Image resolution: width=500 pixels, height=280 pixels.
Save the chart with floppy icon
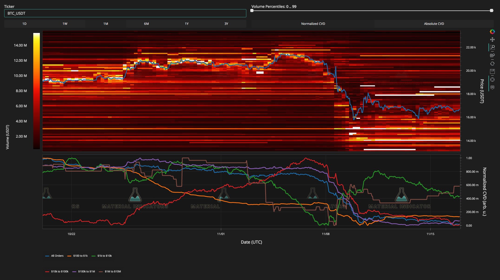[492, 71]
